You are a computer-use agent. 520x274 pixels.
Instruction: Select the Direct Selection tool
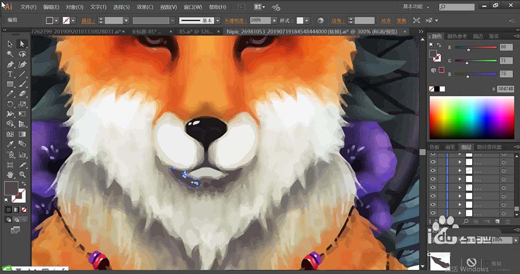[22, 44]
